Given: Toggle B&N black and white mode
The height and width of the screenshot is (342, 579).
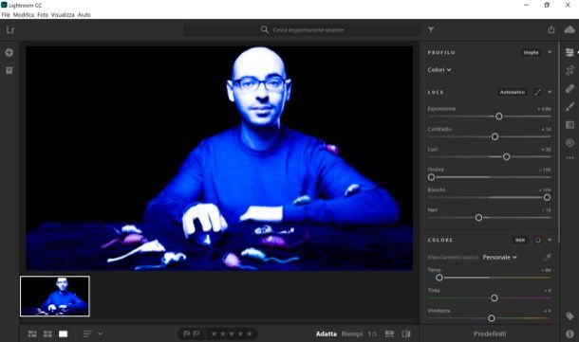Looking at the screenshot, I should tap(520, 240).
